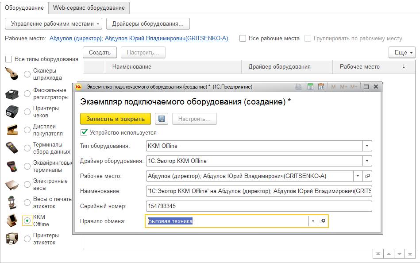The width and height of the screenshot is (420, 263).
Task: Click M- memory subtract button
Action: pyautogui.click(x=354, y=87)
